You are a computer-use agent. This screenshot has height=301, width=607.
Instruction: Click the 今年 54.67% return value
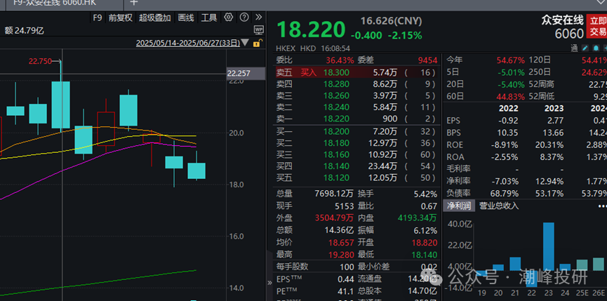coord(511,60)
